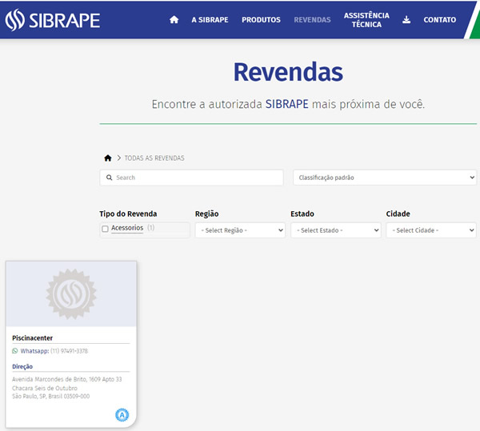Click the 'Região' filter label

click(x=206, y=214)
